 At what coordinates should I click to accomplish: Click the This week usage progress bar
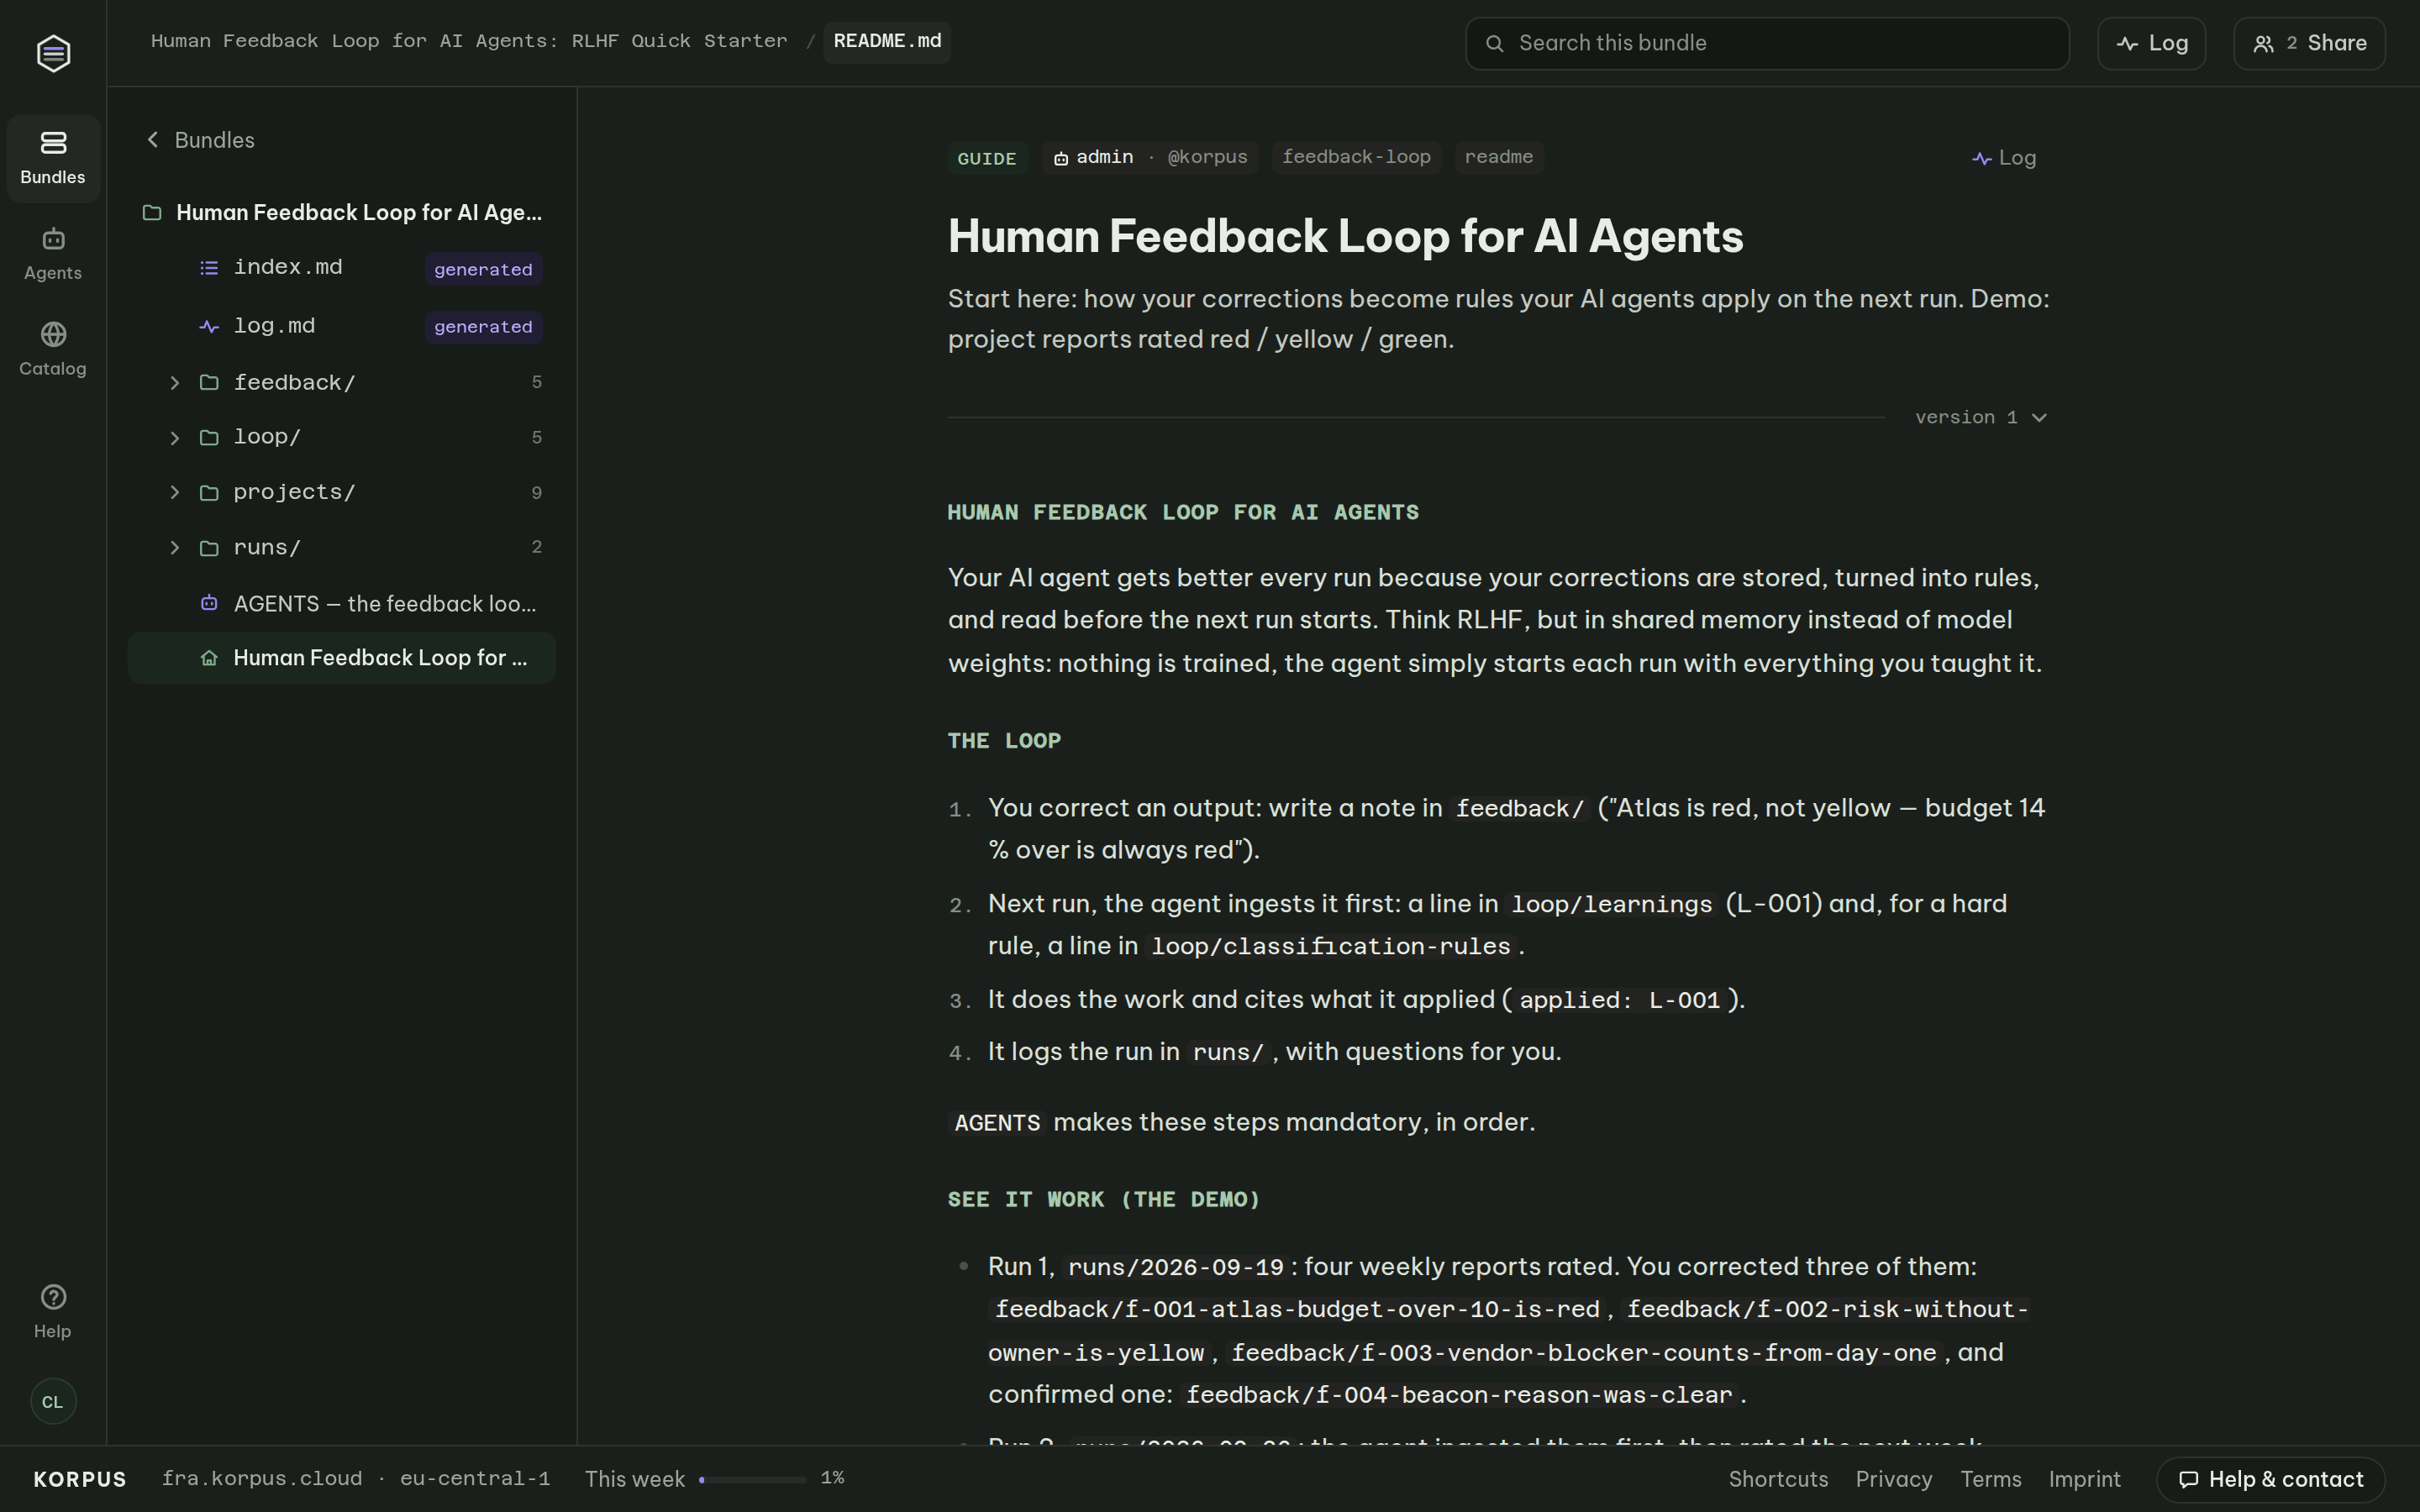[753, 1479]
